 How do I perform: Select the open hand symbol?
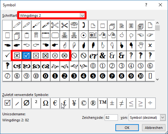click(x=141, y=46)
